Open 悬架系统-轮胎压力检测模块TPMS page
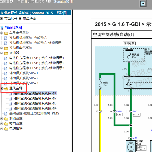Viewport: 152px width, 152px height. [x=34, y=113]
